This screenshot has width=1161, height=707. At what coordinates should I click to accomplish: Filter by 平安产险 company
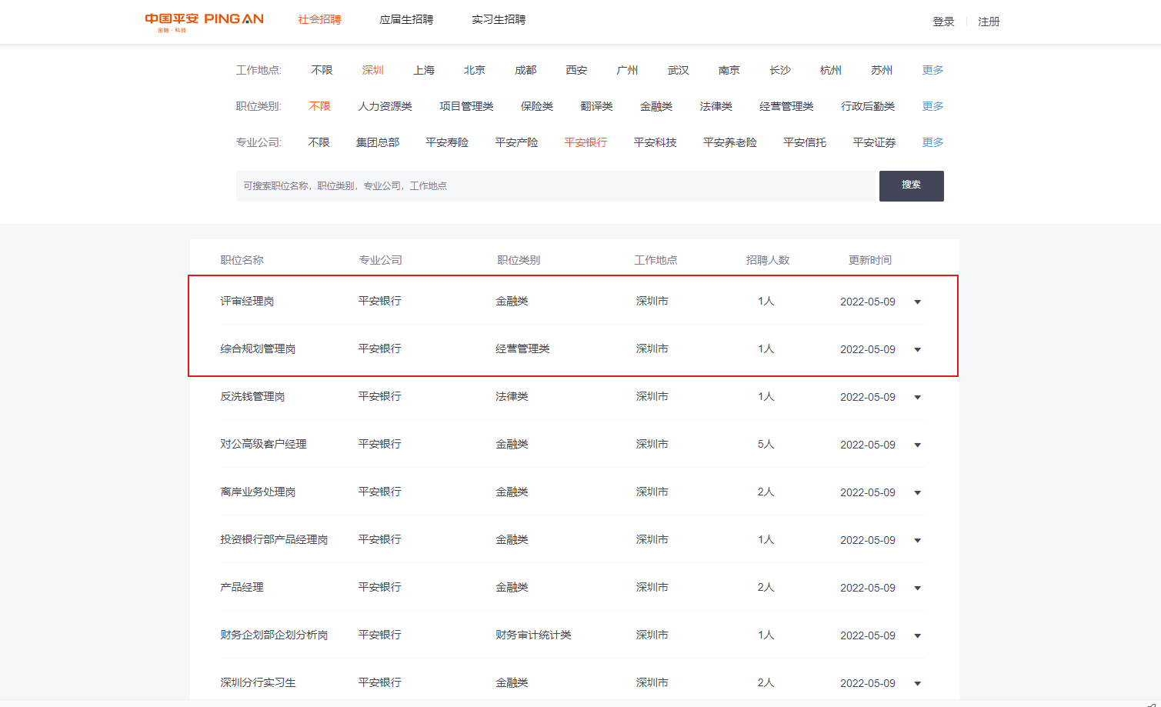(516, 142)
